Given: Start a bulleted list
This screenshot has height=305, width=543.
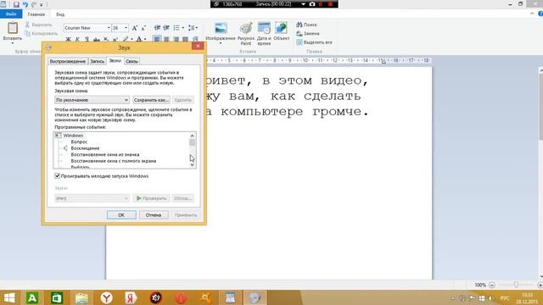Looking at the screenshot, I should [x=176, y=28].
